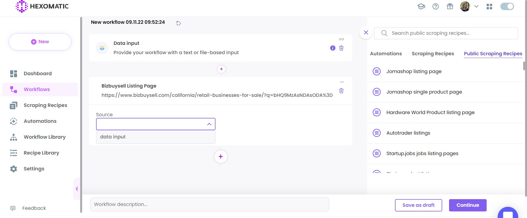Switch to the Scraping Recipes tab
The image size is (527, 218).
pos(433,54)
